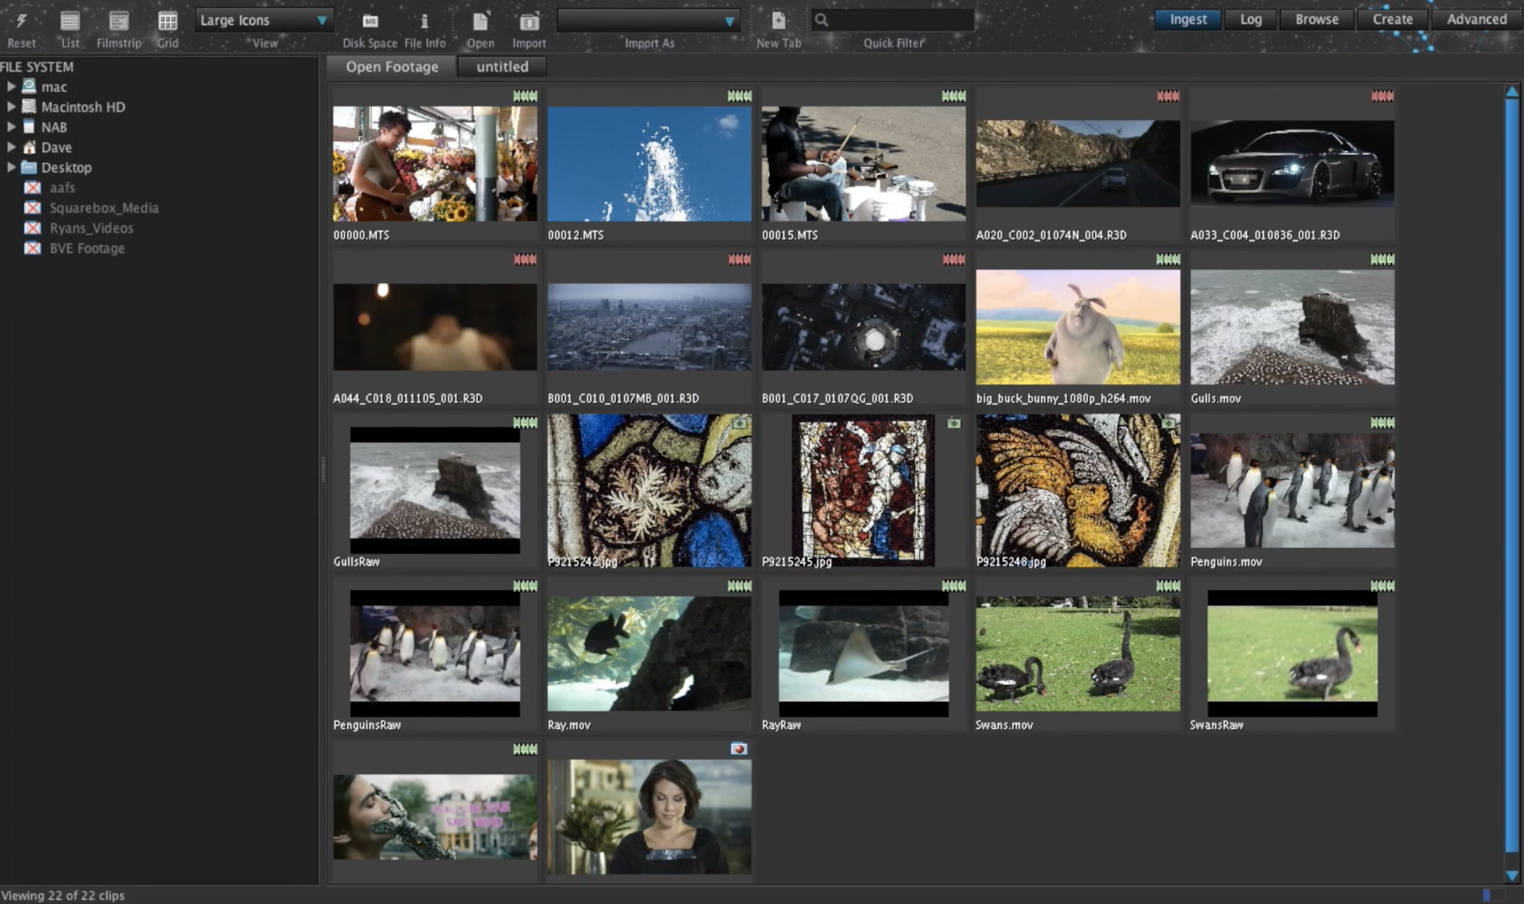Click the Log workspace button
This screenshot has height=904, width=1524.
[x=1250, y=19]
